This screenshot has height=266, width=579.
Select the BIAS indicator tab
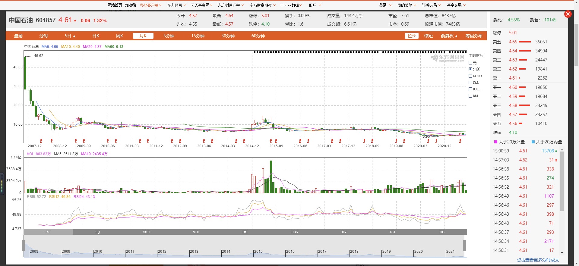point(294,232)
